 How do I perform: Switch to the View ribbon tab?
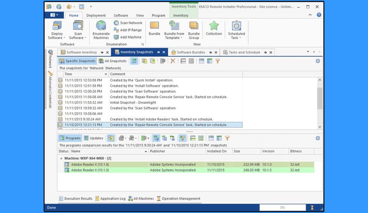[x=140, y=15]
